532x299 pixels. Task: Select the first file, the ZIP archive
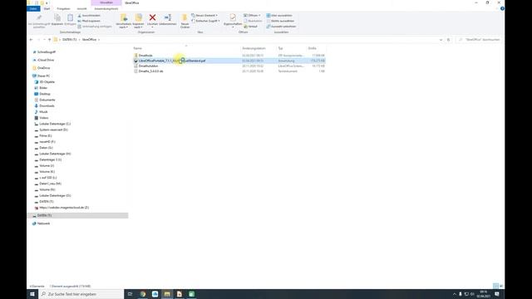pyautogui.click(x=229, y=56)
